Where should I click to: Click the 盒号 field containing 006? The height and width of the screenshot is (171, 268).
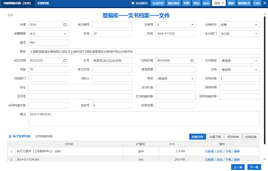[x=49, y=43]
